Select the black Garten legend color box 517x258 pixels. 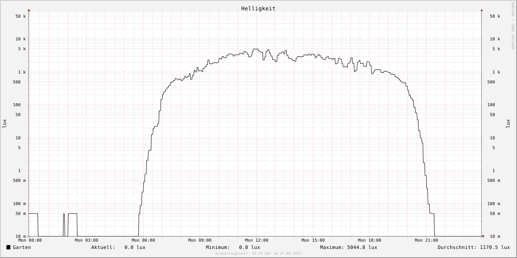tap(8, 247)
